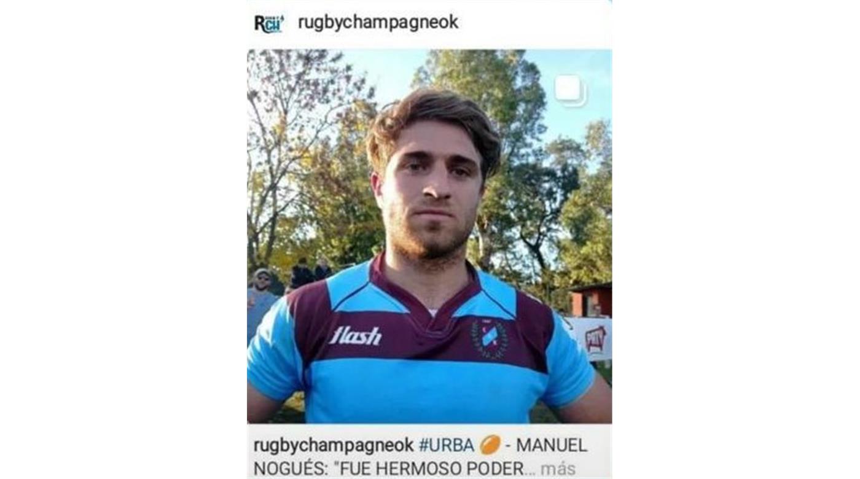Click the RCH profile avatar logo
Screen dimensions: 860x479
tap(268, 23)
